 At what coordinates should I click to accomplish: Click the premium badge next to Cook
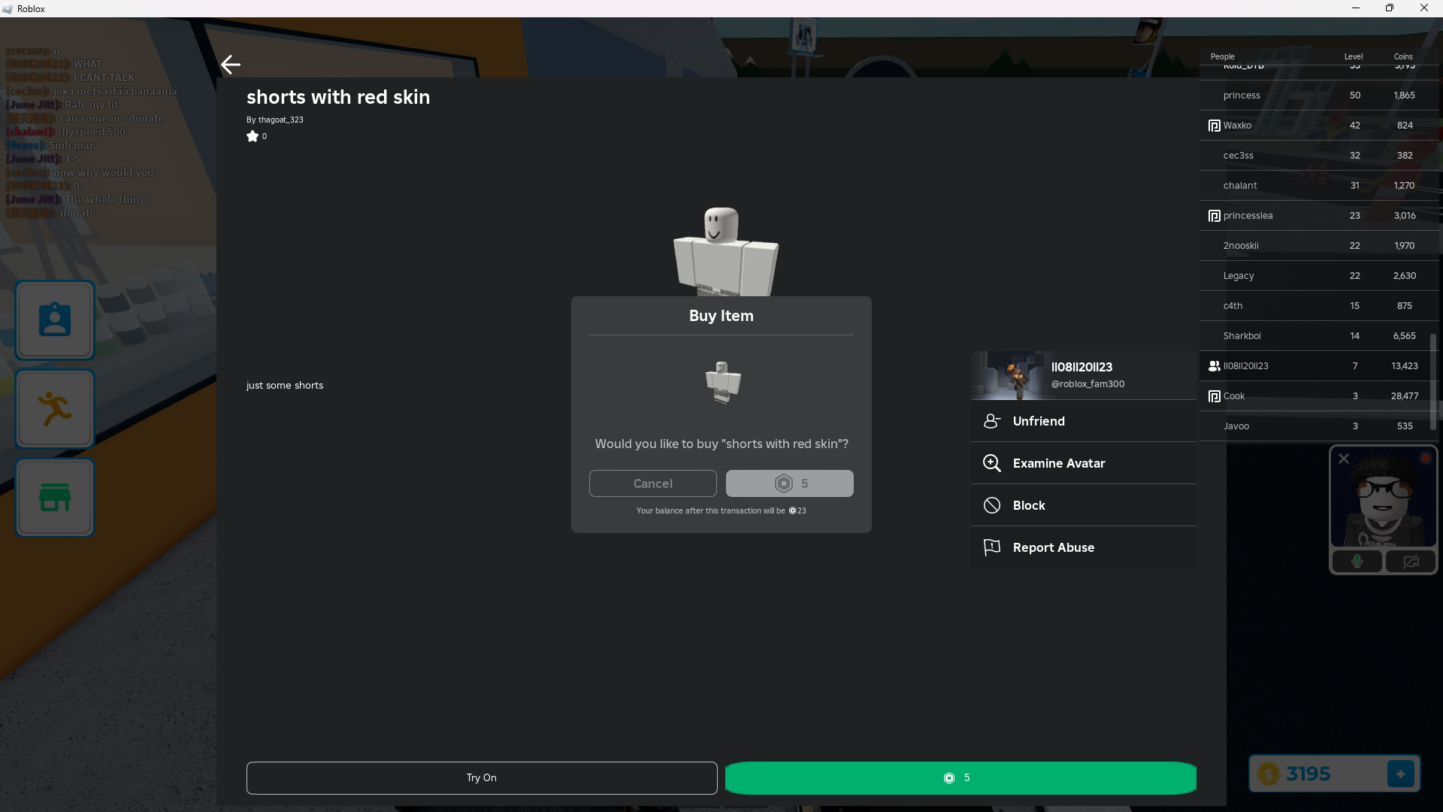[1214, 396]
